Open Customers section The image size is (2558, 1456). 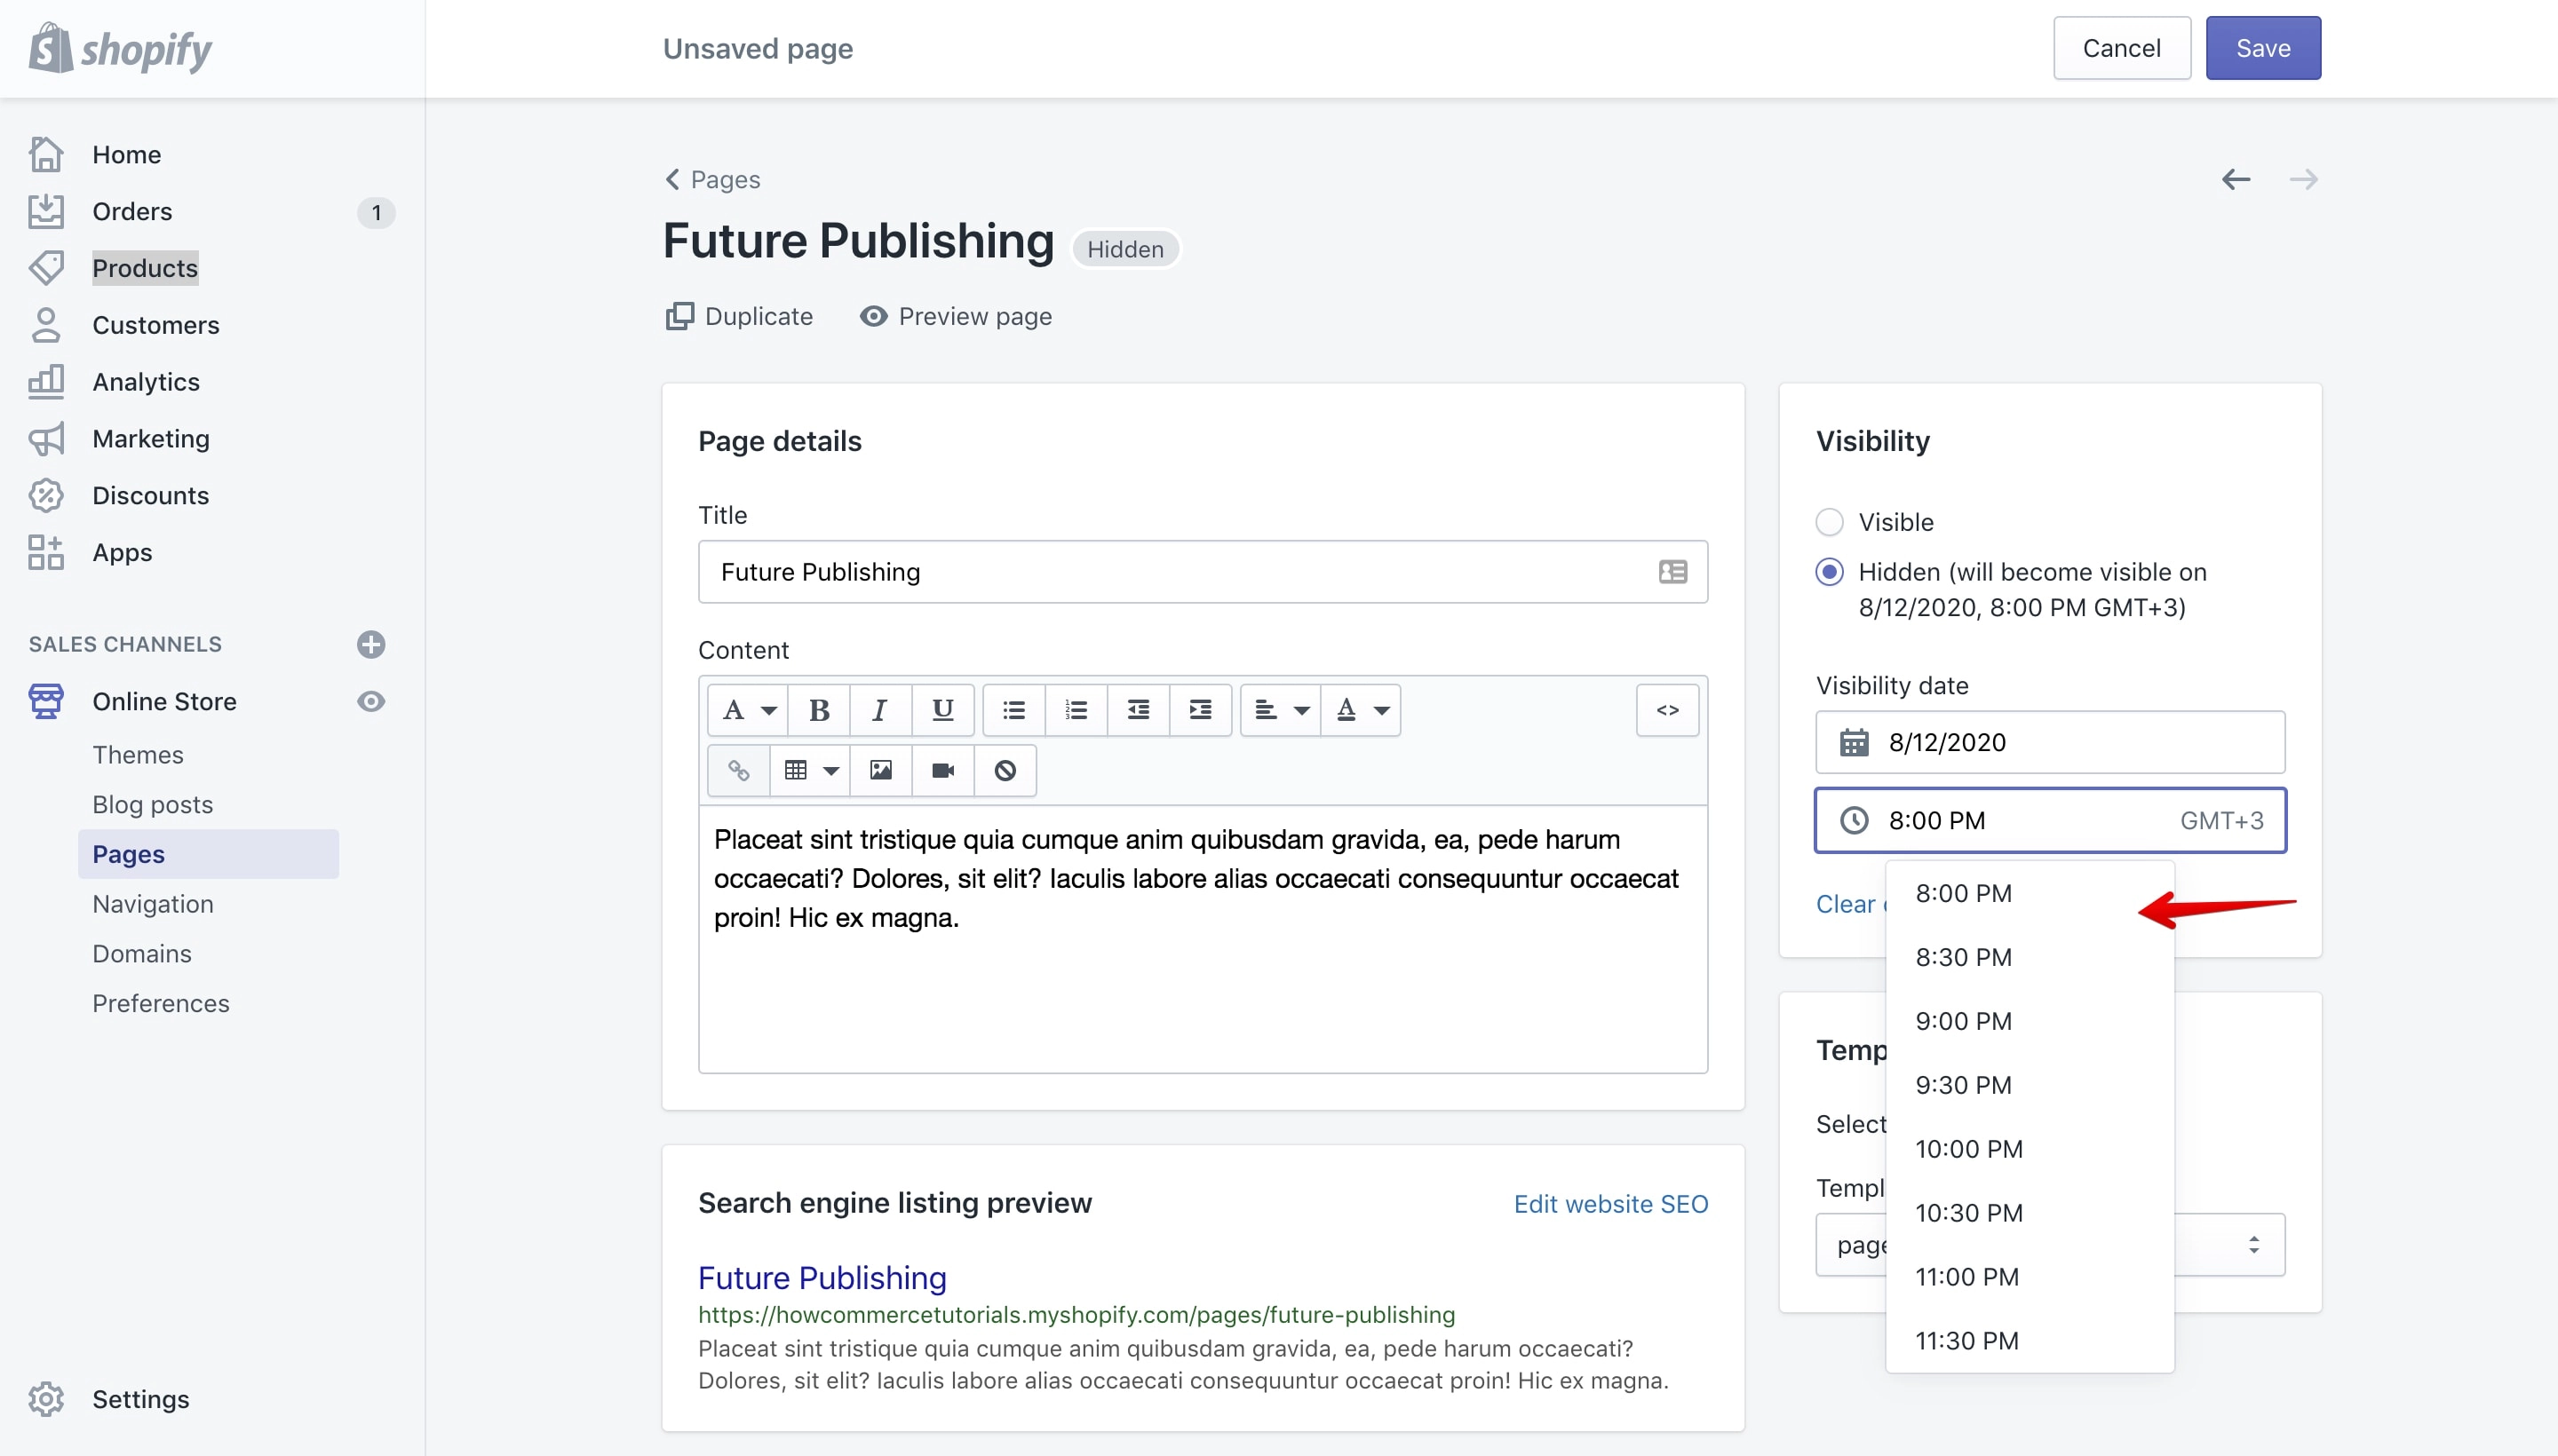click(155, 325)
